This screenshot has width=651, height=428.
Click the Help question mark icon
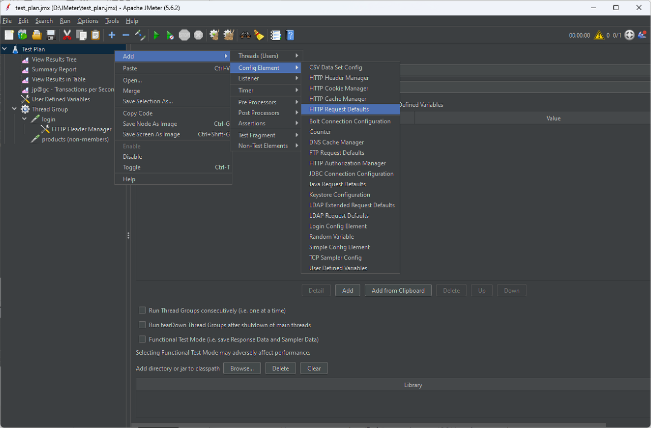290,35
